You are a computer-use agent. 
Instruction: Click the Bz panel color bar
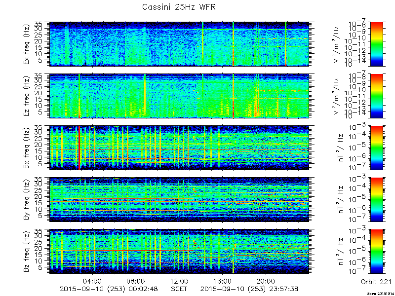click(376, 252)
